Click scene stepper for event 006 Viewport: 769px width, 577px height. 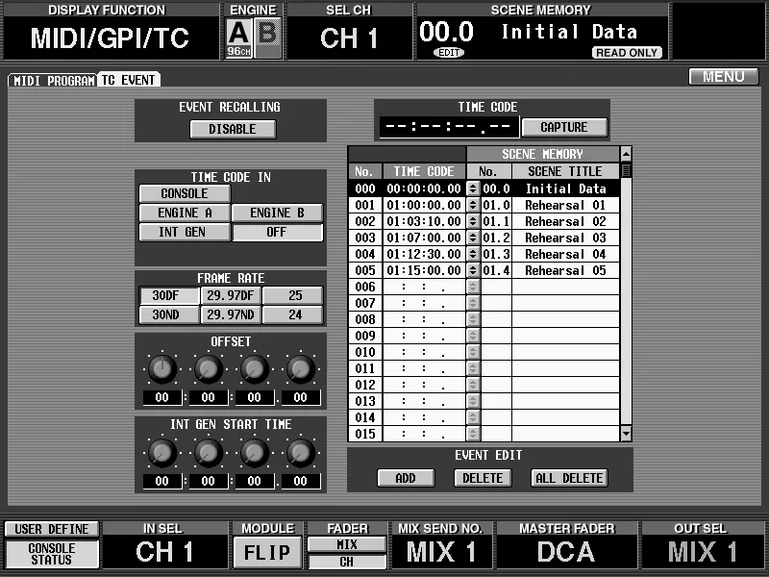click(473, 287)
